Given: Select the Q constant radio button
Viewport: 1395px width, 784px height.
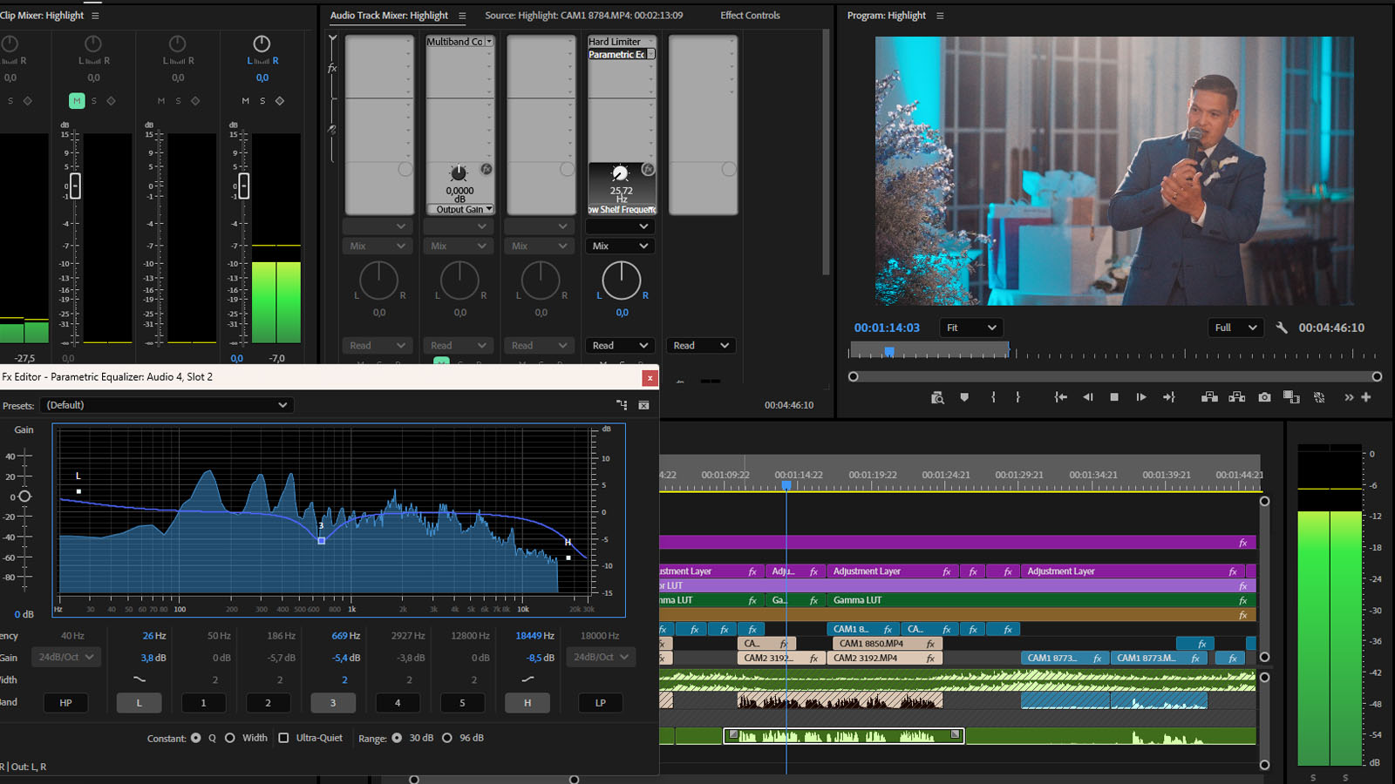Looking at the screenshot, I should (x=196, y=738).
